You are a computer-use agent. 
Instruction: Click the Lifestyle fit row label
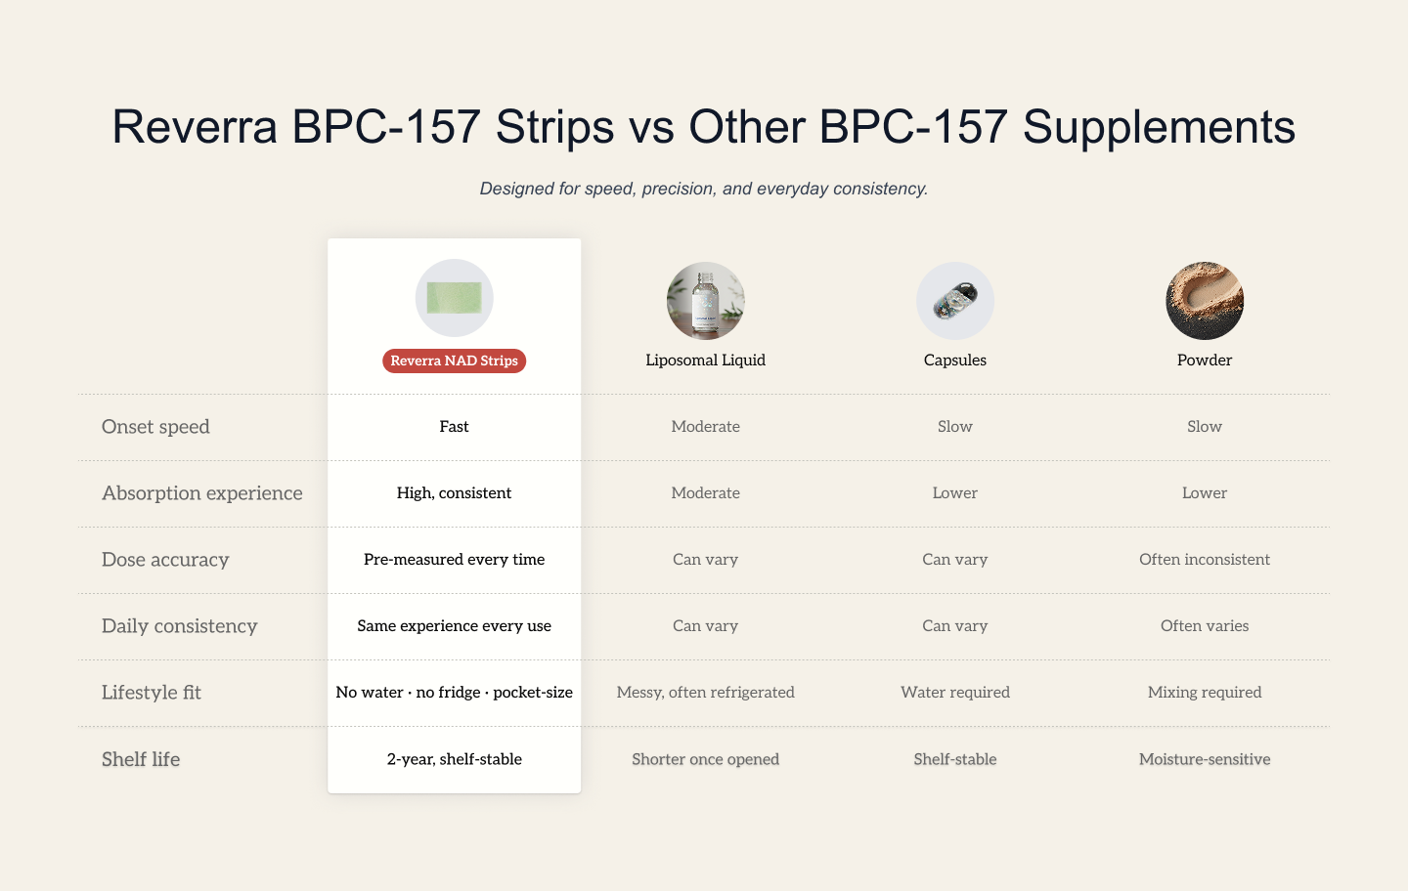point(152,693)
